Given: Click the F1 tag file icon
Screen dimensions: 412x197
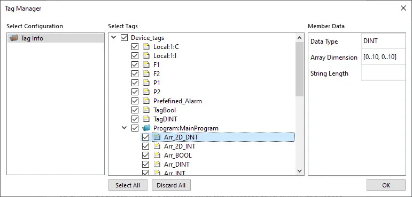Looking at the screenshot, I should pos(146,65).
